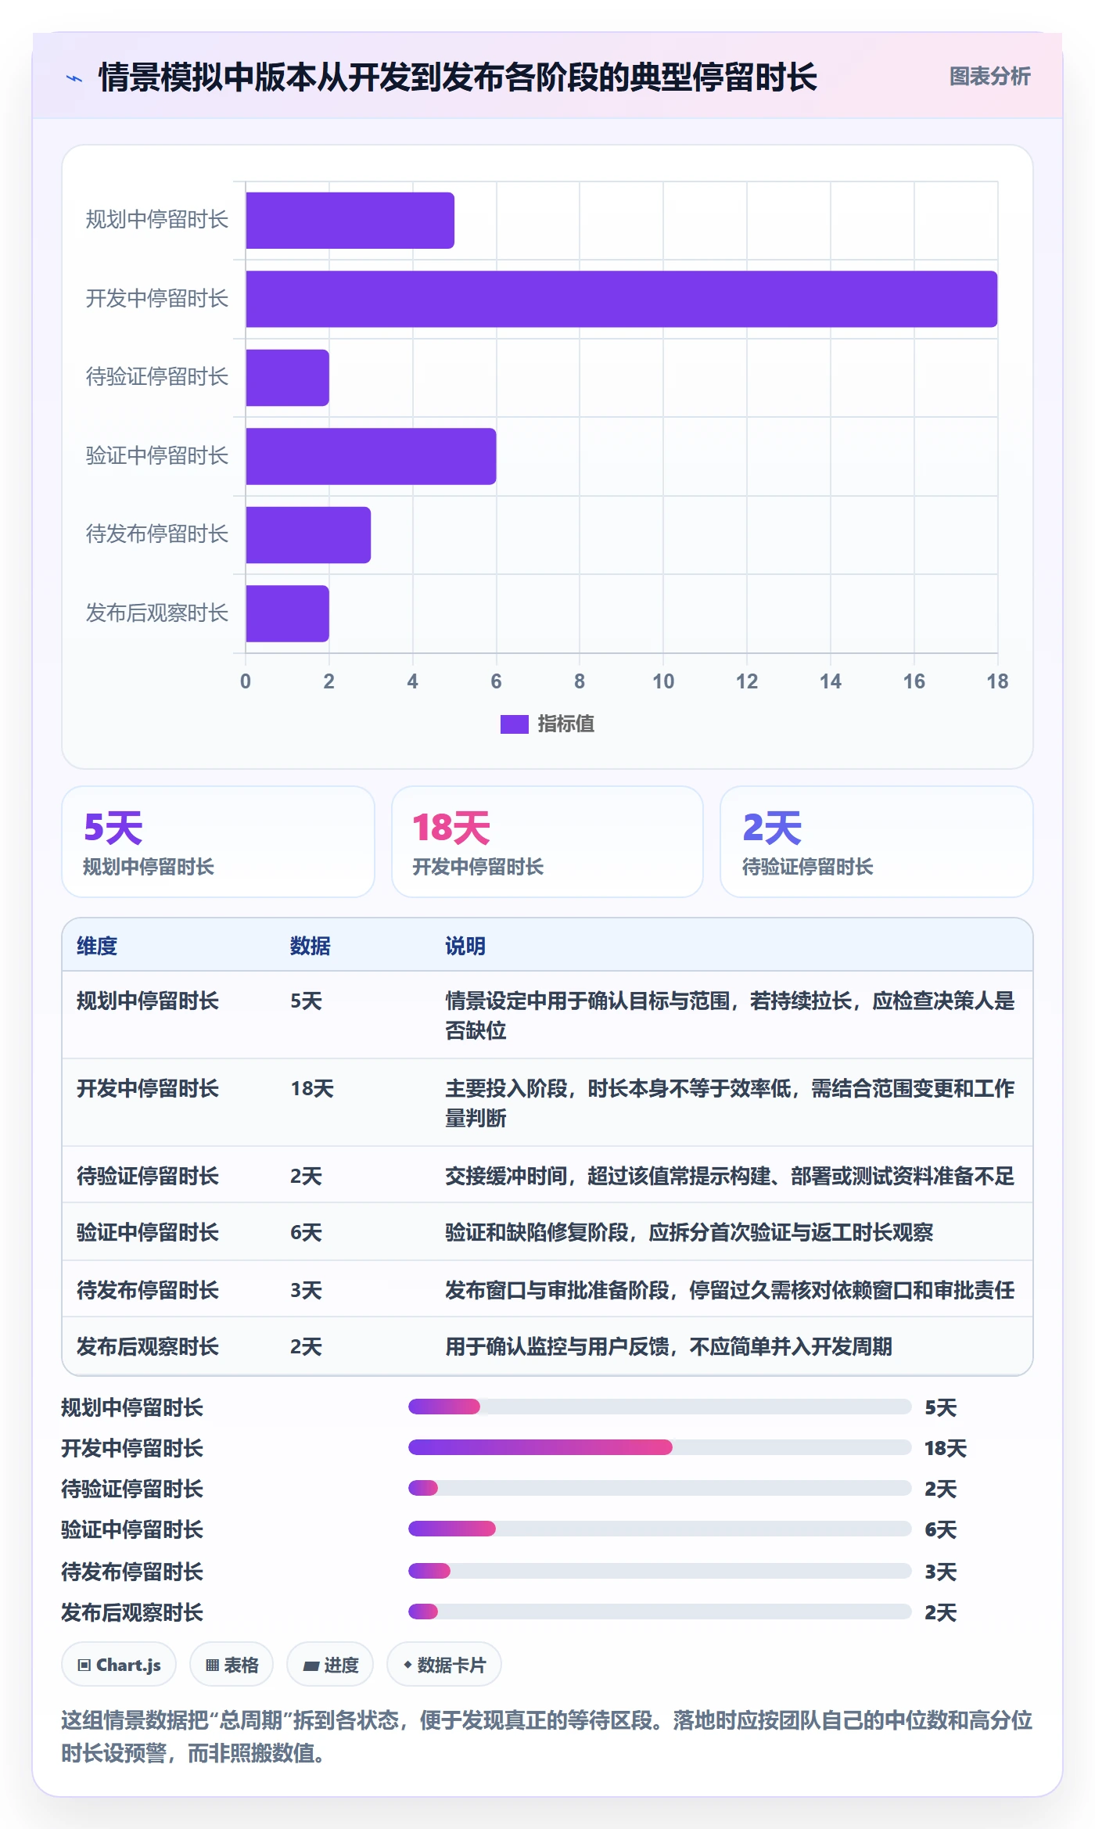The image size is (1095, 1829).
Task: Click the 18天 cell in the table
Action: point(312,1088)
